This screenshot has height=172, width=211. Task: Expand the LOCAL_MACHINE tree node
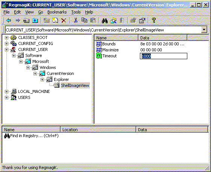pyautogui.click(x=6, y=91)
